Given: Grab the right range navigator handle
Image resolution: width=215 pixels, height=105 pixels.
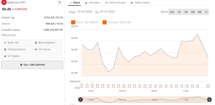Looking at the screenshot, I should point(209,100).
